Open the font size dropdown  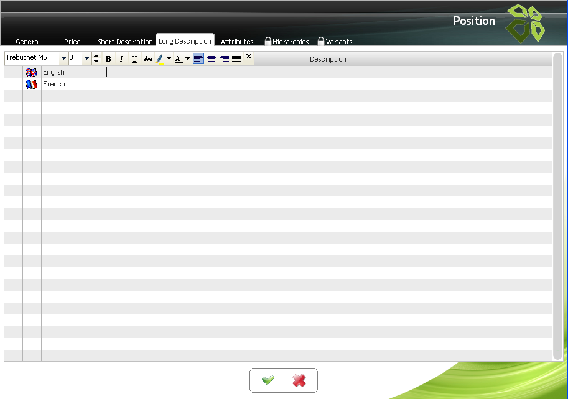[x=86, y=58]
